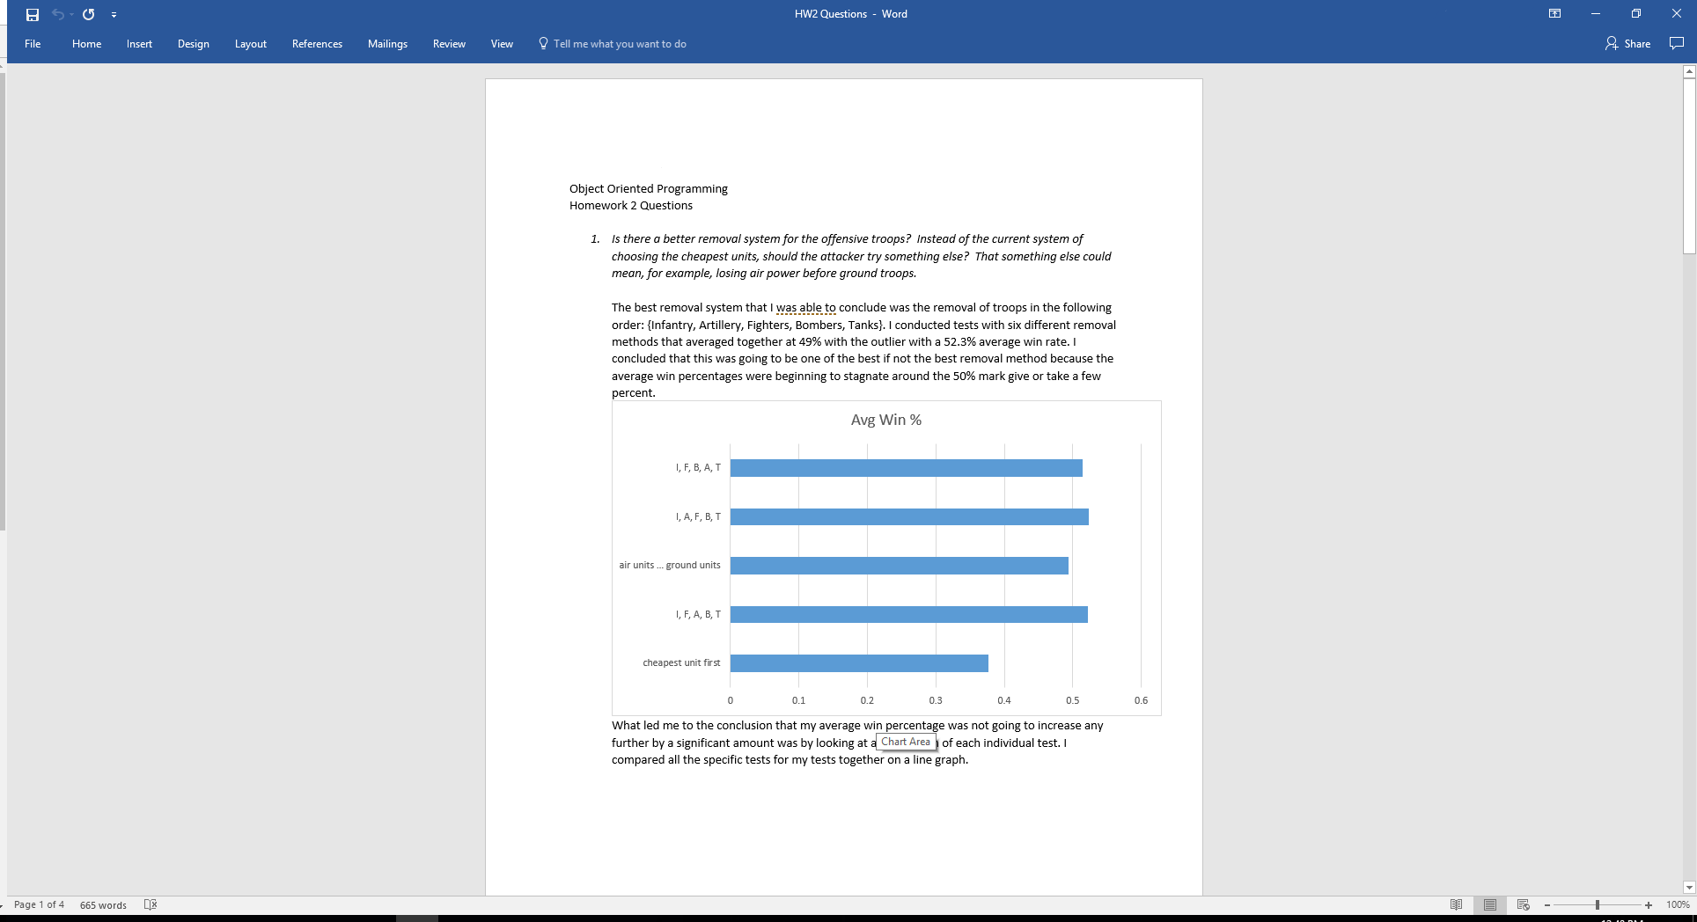Select the Avg Win % chart title
Image resolution: width=1697 pixels, height=922 pixels.
coord(886,420)
